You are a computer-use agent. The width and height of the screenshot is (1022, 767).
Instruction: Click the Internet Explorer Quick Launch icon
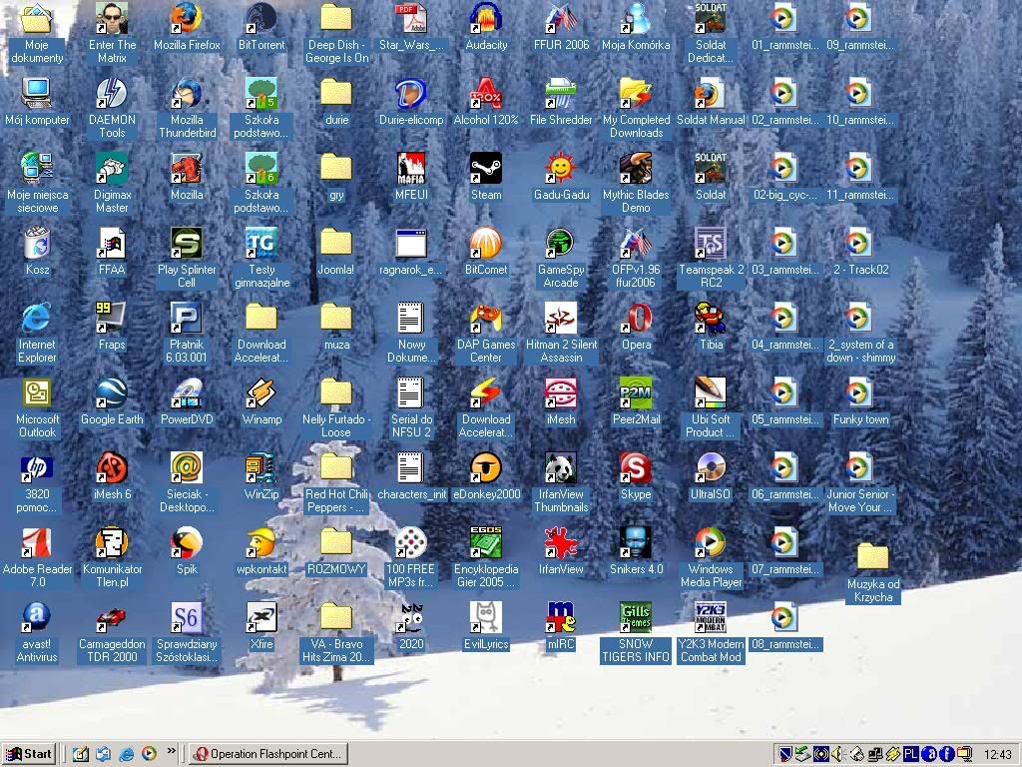126,754
